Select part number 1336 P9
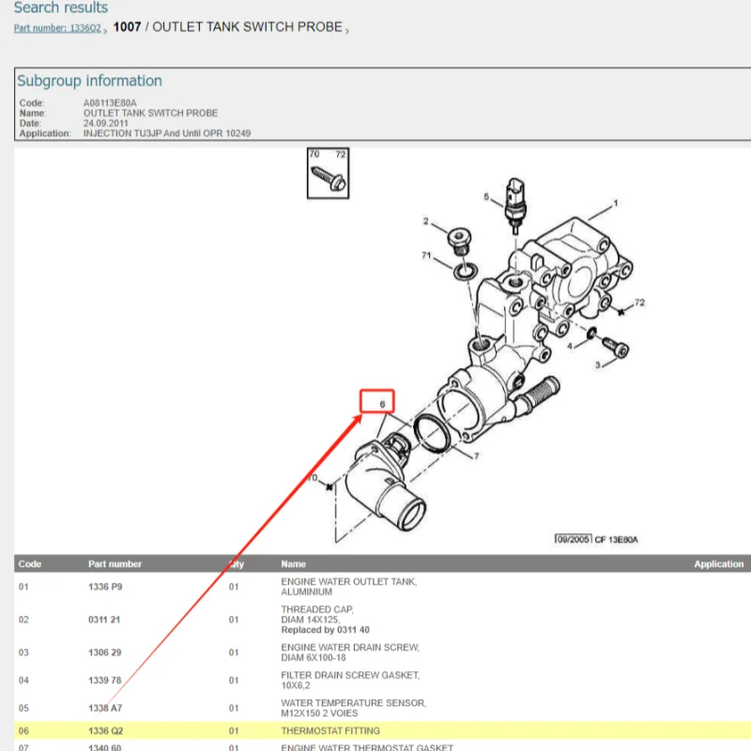The width and height of the screenshot is (751, 751). tap(105, 587)
